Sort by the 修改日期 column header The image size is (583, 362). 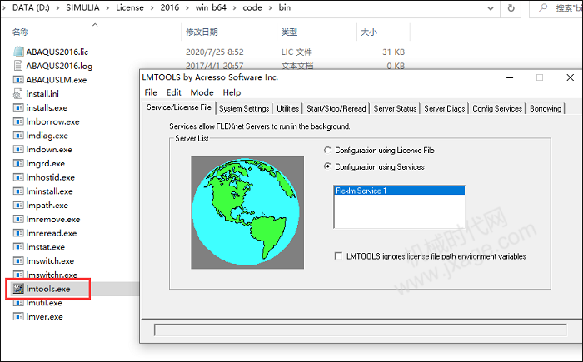[202, 32]
